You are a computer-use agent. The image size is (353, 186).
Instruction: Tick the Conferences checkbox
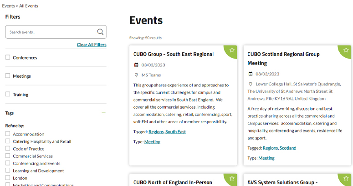[x=8, y=57]
